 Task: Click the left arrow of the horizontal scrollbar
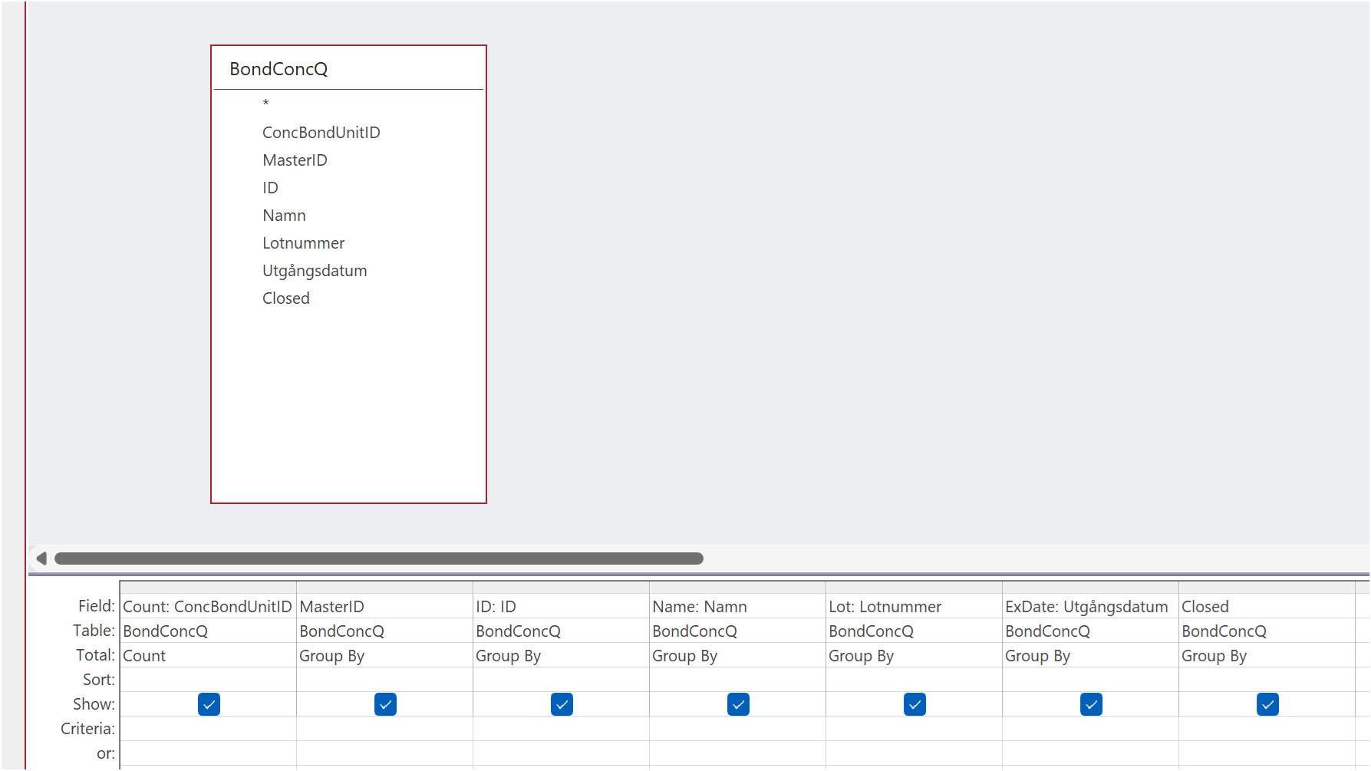click(42, 558)
